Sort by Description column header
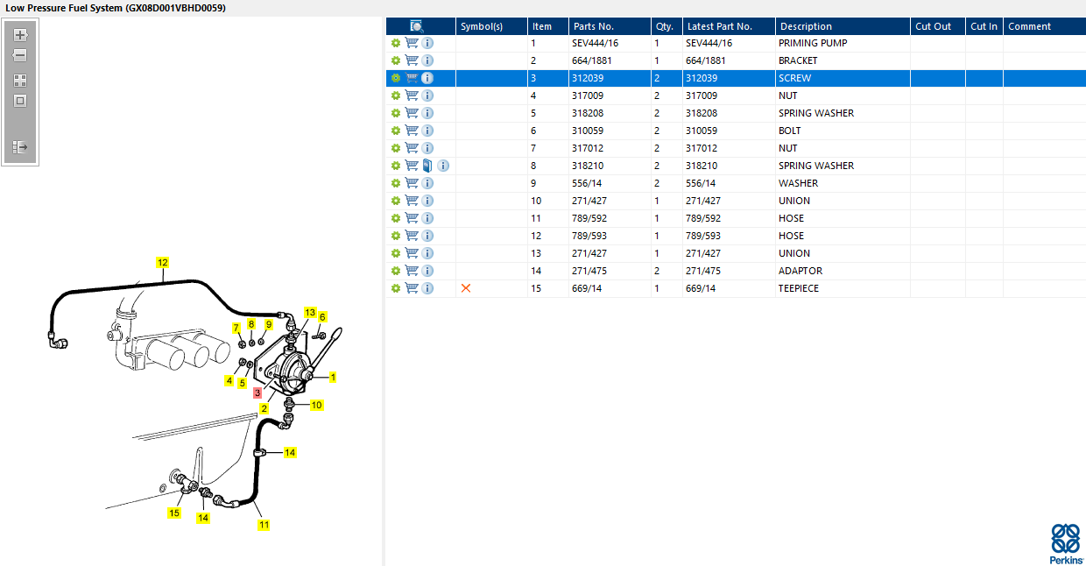 pyautogui.click(x=843, y=26)
